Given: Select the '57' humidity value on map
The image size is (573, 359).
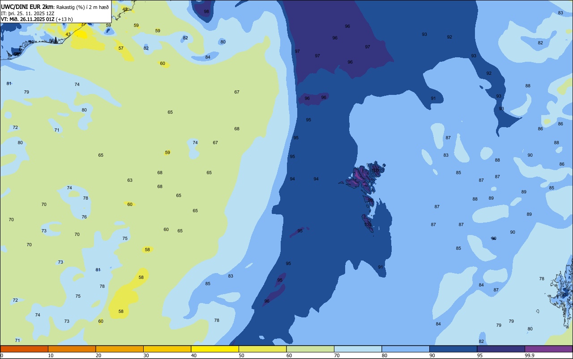Looking at the screenshot, I should [x=121, y=48].
